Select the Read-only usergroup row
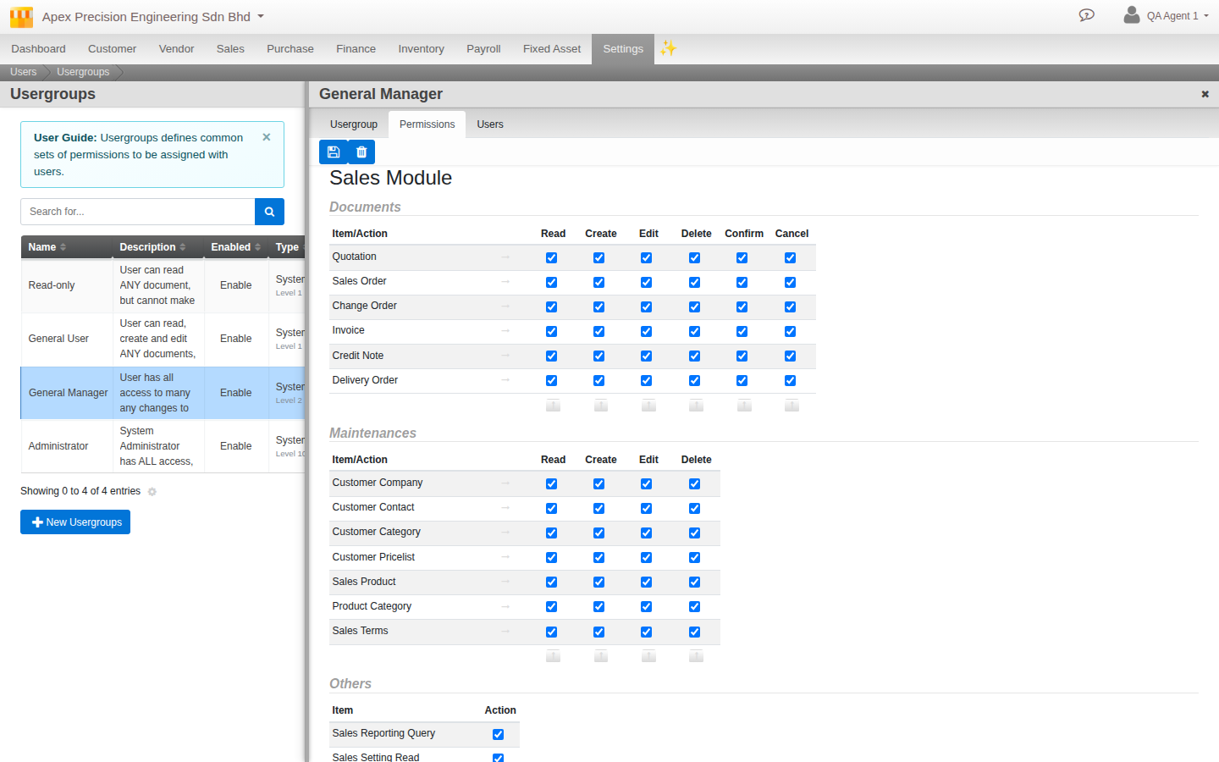 point(163,285)
